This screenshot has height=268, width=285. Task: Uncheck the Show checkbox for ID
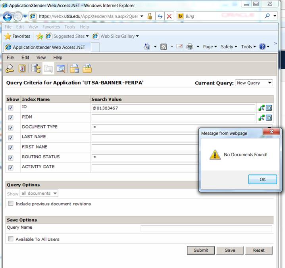coord(11,108)
